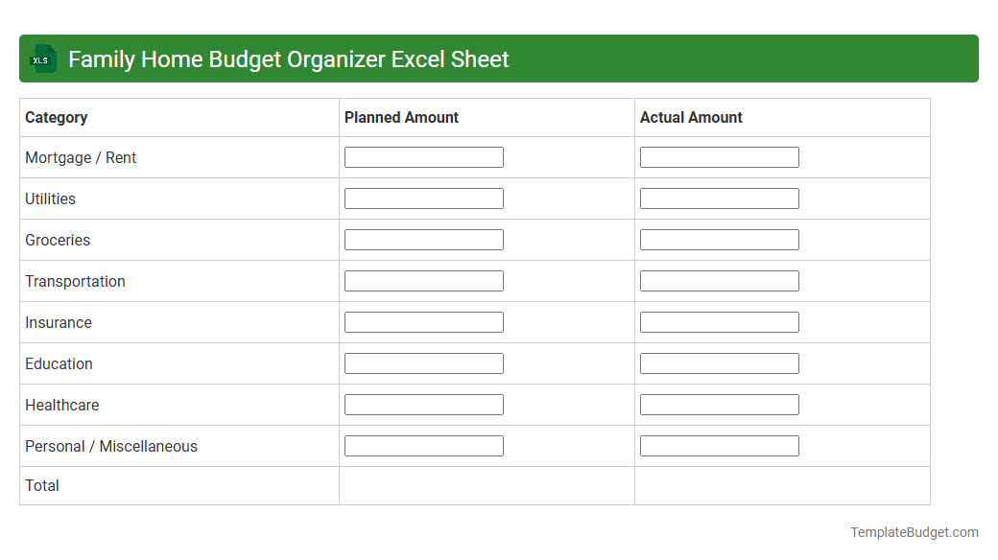
Task: Click the Planned Amount field for Healthcare
Action: [423, 404]
